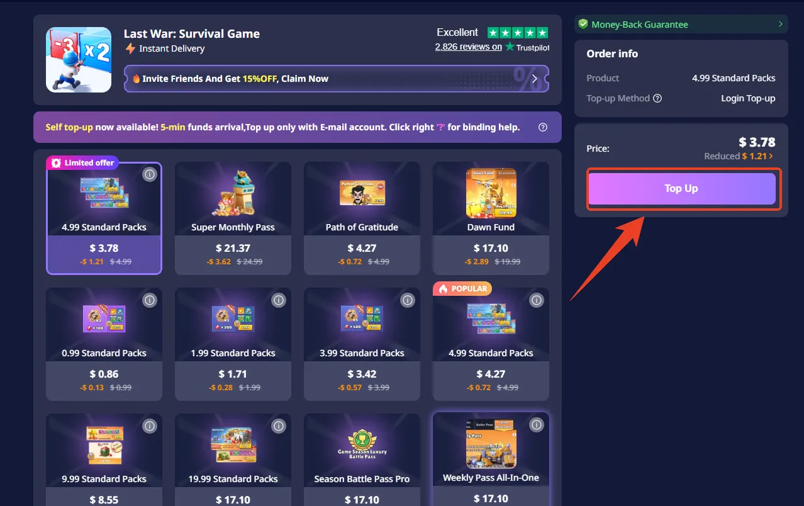Click info icon on Limited offer 4.99 pack
This screenshot has width=804, height=506.
pyautogui.click(x=149, y=174)
